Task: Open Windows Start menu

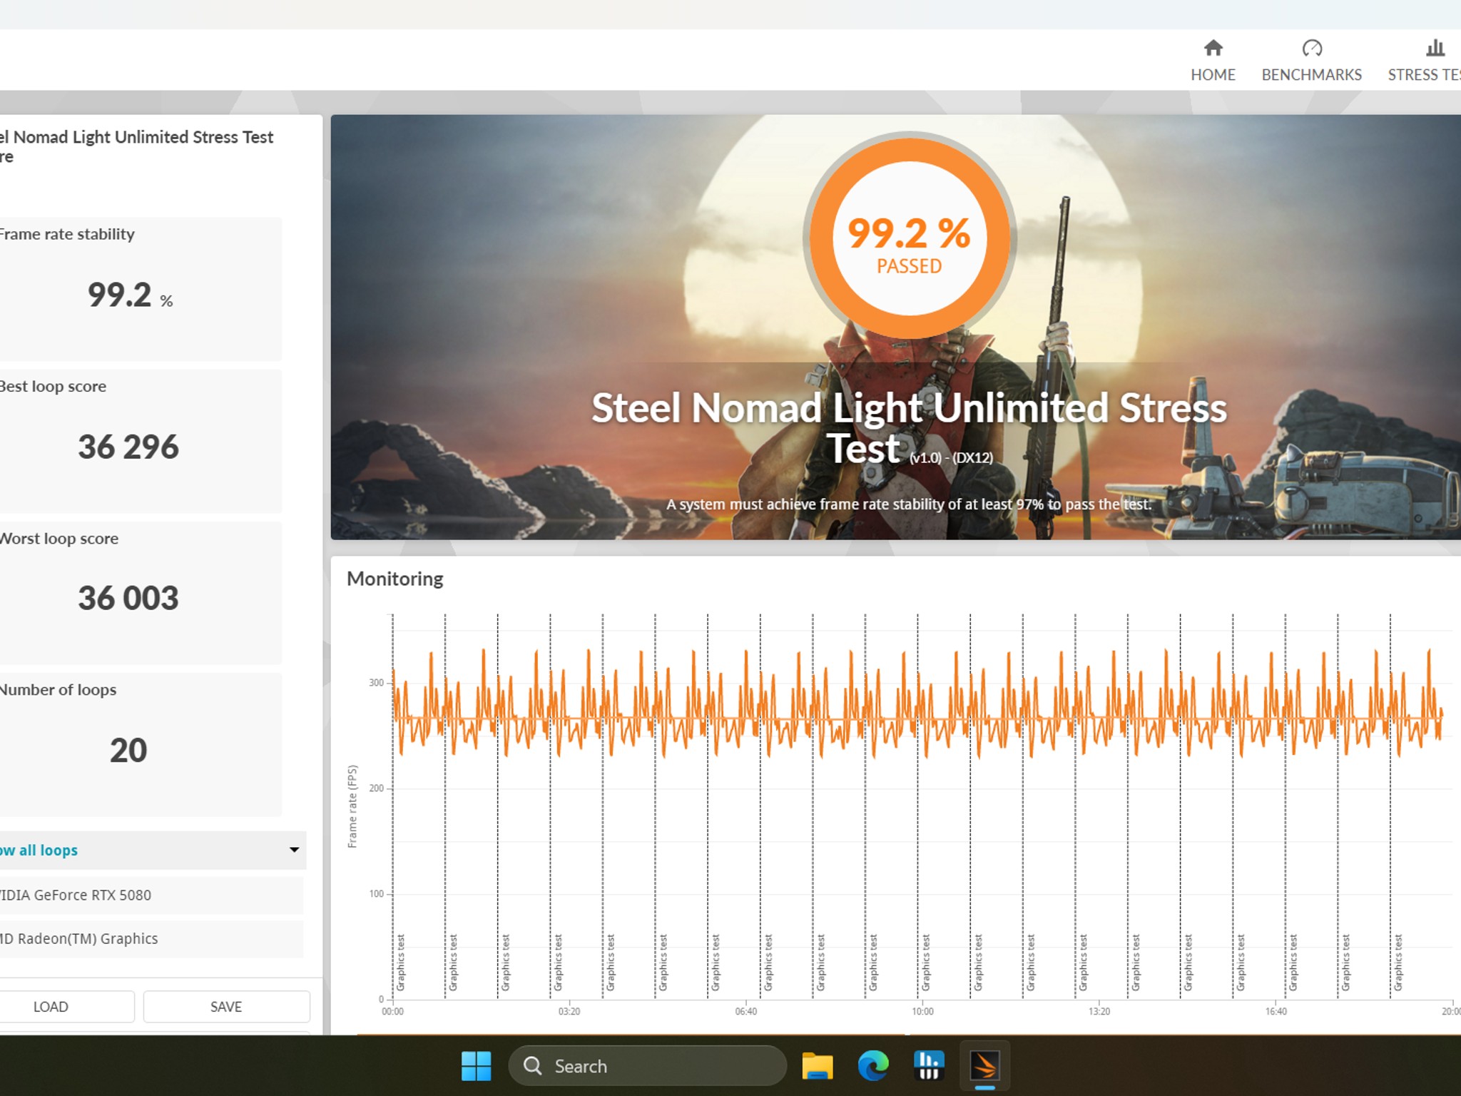Action: pos(476,1066)
